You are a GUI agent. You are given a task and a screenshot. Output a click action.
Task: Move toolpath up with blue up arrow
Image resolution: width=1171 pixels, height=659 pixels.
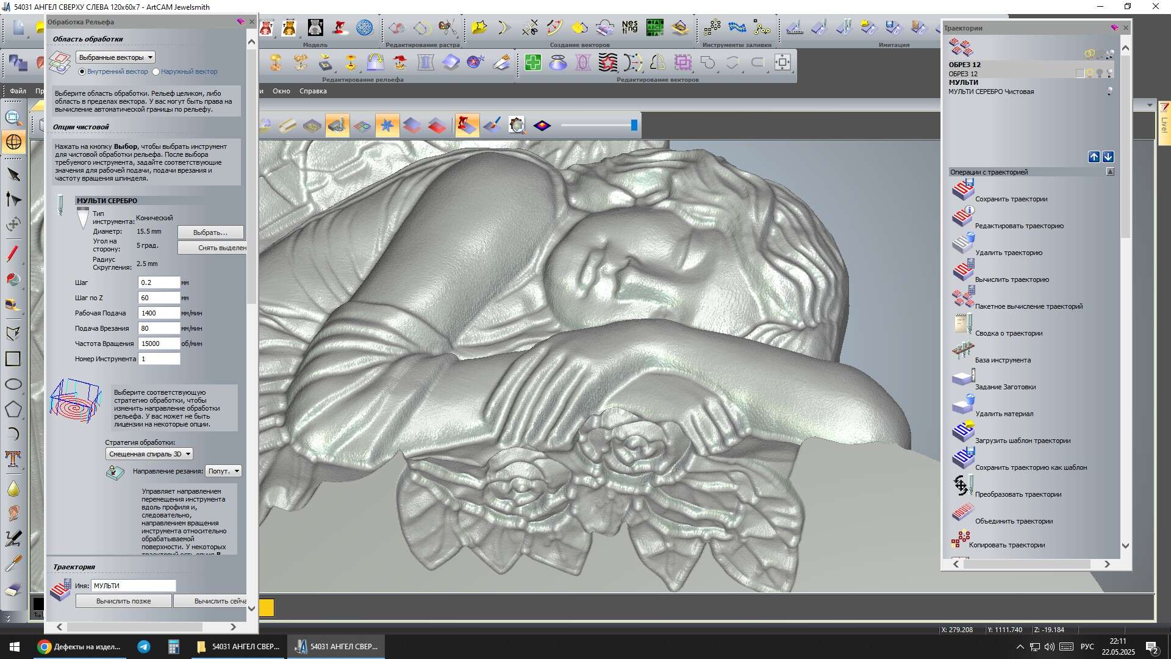tap(1094, 157)
